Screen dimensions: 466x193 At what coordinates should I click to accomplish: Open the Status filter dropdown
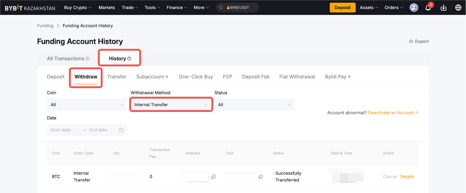(x=254, y=105)
